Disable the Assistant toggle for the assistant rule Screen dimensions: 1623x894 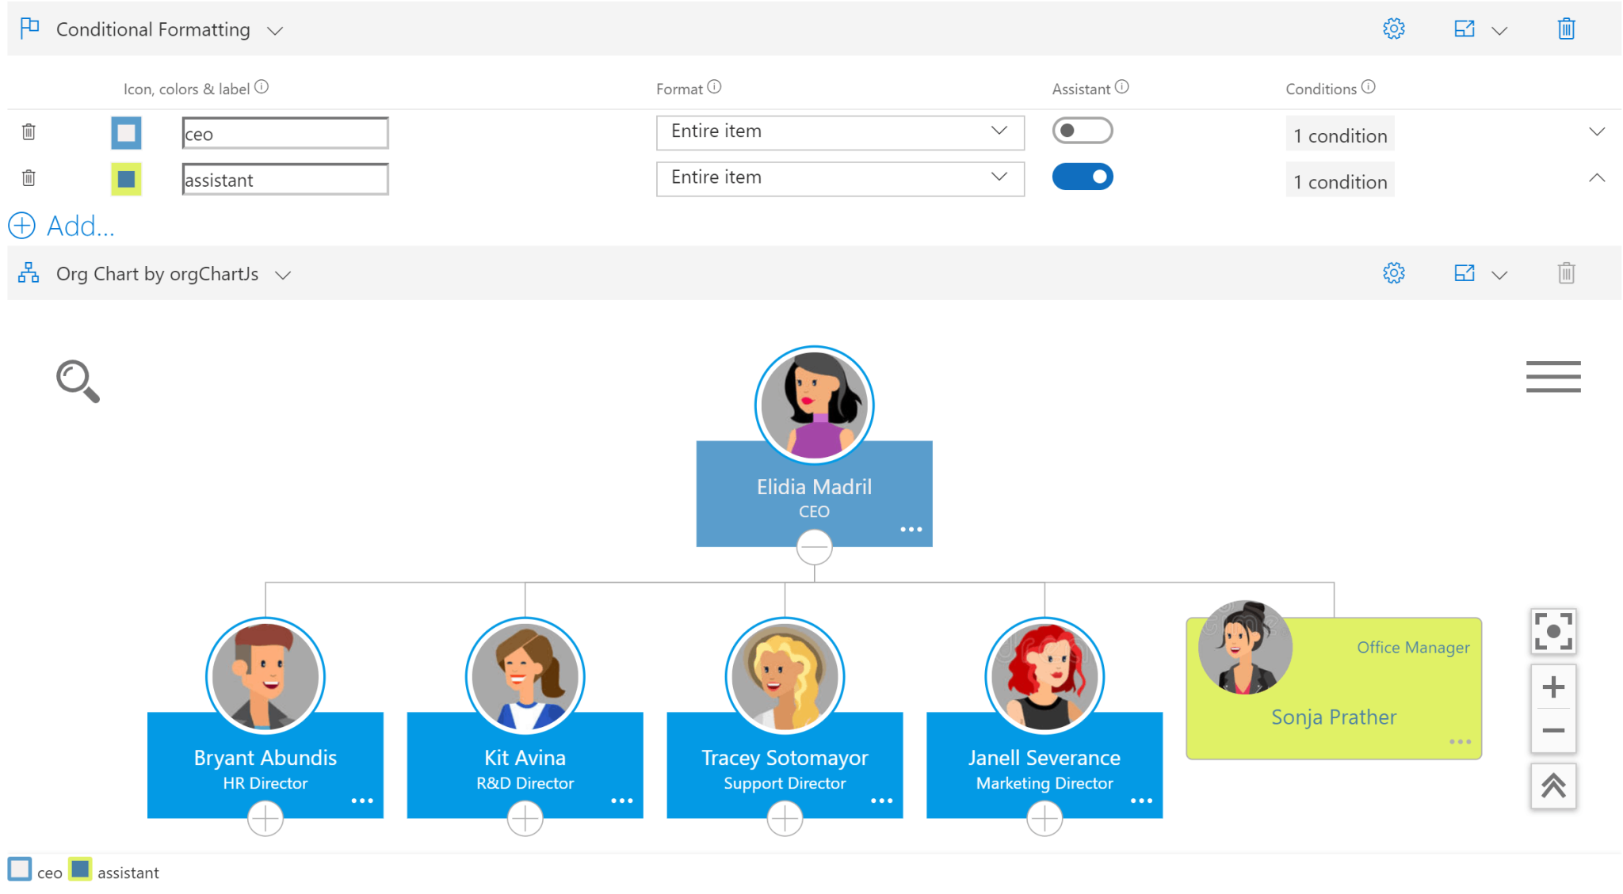click(1083, 176)
